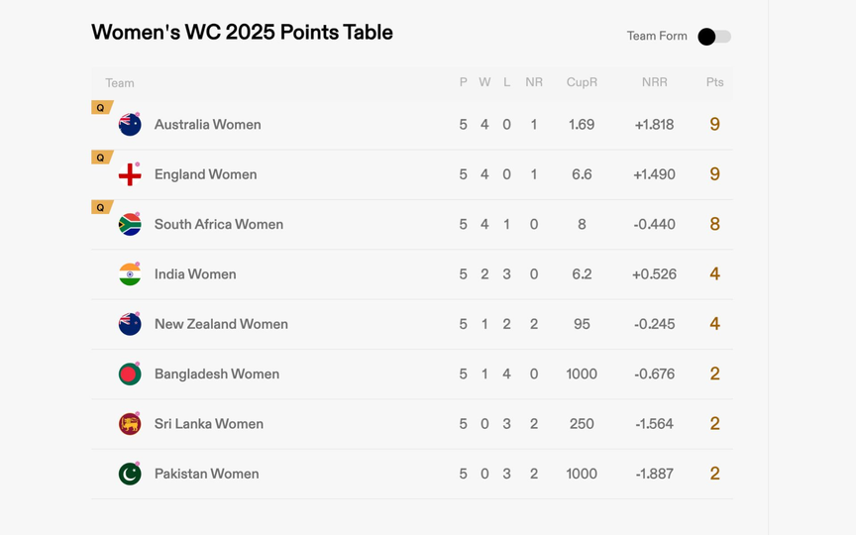Click the Sri Lanka Women flag icon
Screen dimensions: 856x535
[130, 424]
